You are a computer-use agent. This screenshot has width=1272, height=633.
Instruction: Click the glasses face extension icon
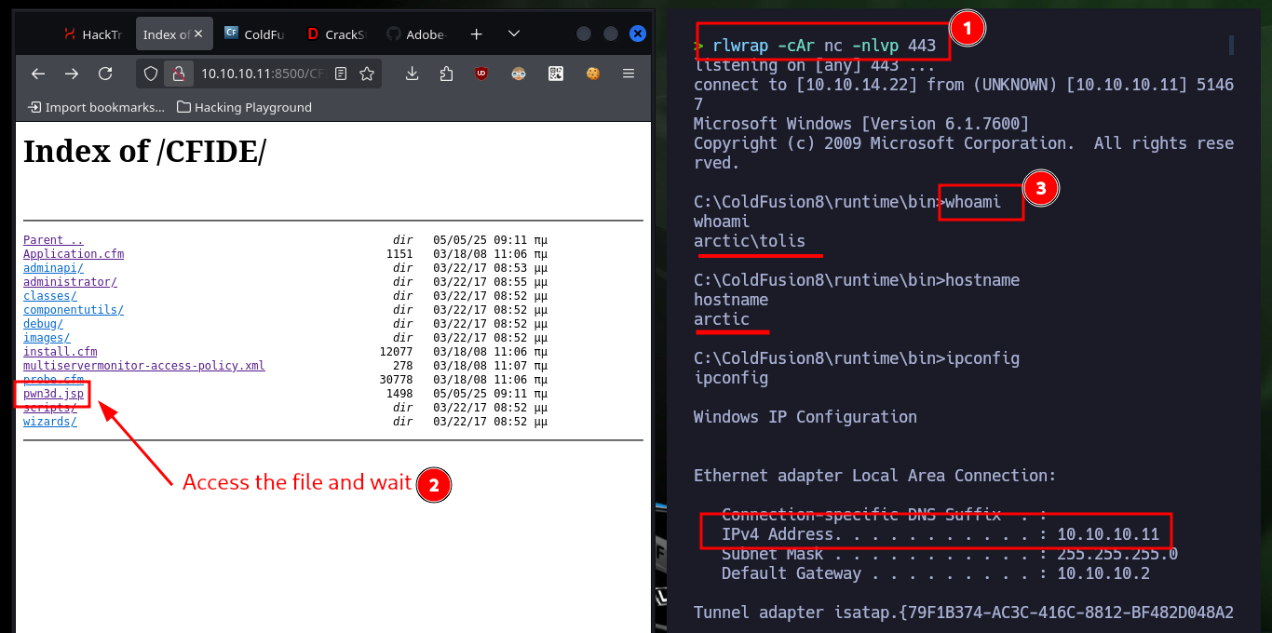pos(519,74)
